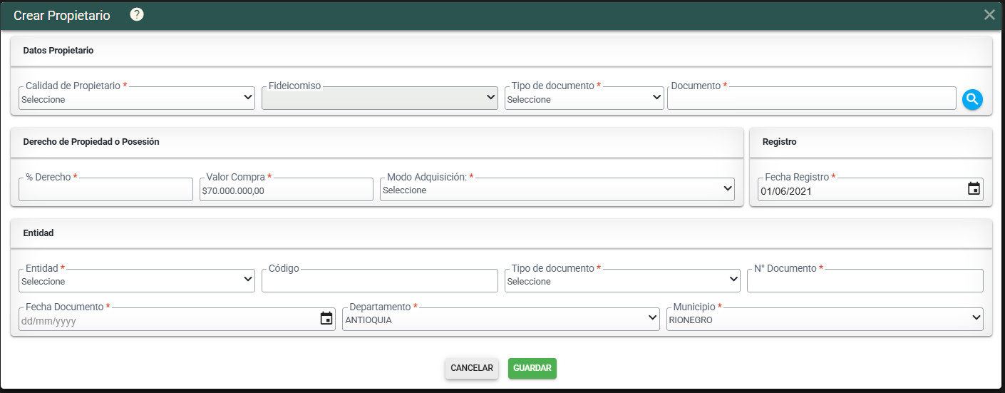The height and width of the screenshot is (393, 1005).
Task: Click the Crear Propietario title text
Action: click(62, 15)
